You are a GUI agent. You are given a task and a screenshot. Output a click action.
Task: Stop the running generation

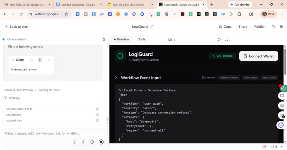[101, 142]
